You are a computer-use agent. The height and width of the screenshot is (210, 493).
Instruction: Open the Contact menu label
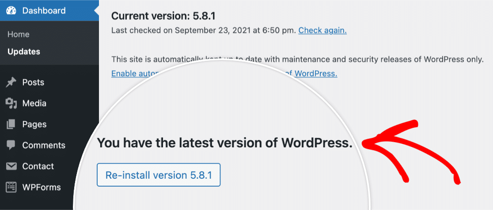point(38,166)
